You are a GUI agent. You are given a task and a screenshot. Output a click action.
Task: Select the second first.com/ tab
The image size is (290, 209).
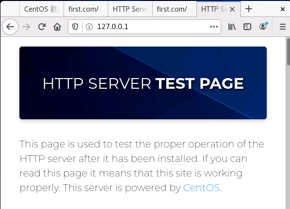click(x=175, y=9)
